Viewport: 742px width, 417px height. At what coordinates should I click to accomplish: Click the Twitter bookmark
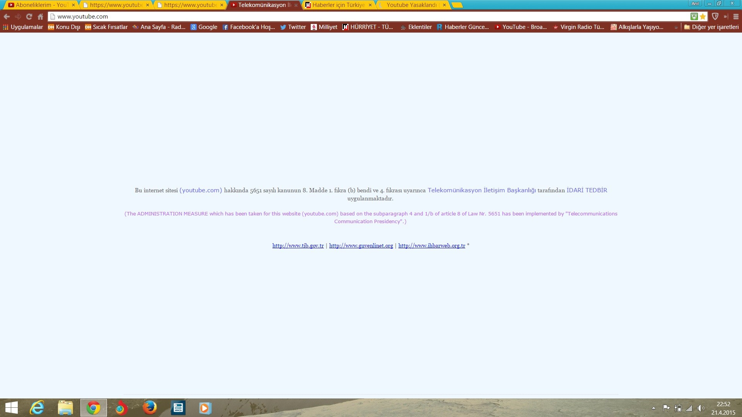(293, 27)
